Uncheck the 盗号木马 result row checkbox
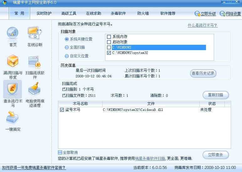242x172 pixels. pos(62,110)
